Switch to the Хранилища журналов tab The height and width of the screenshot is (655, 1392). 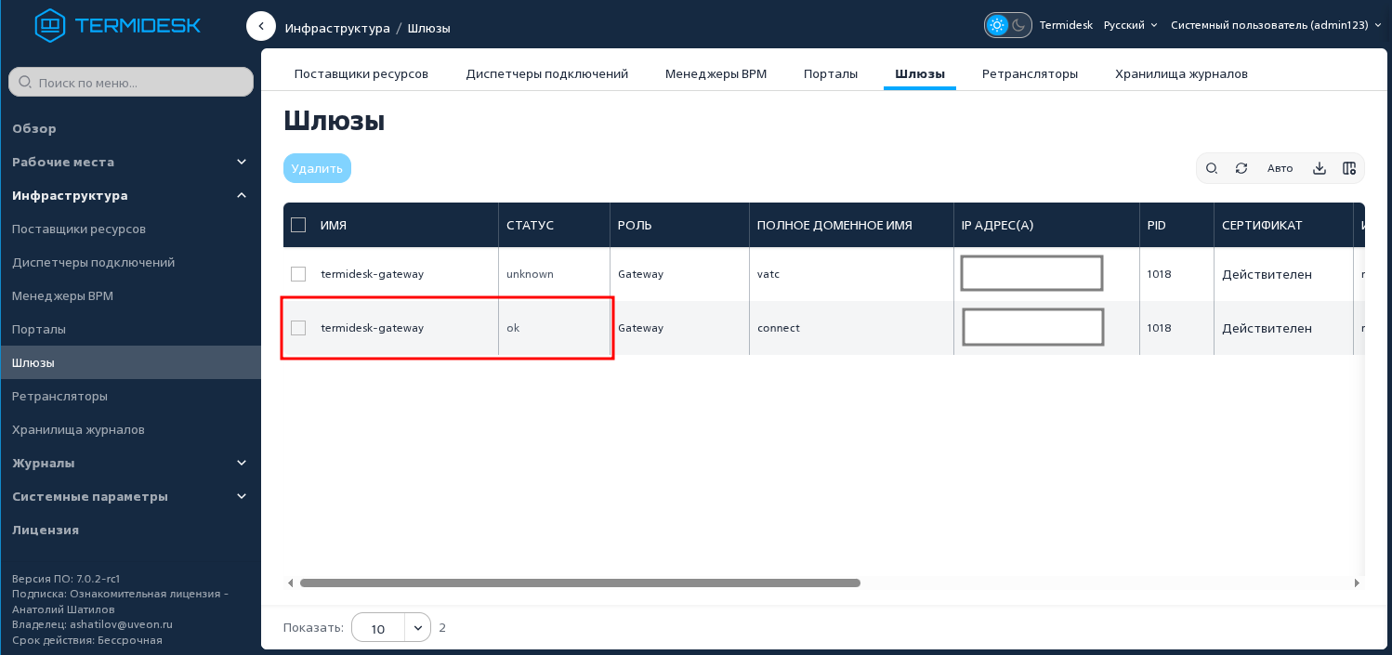pyautogui.click(x=1182, y=73)
